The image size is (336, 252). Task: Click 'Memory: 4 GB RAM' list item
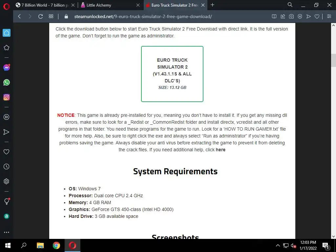tap(90, 202)
